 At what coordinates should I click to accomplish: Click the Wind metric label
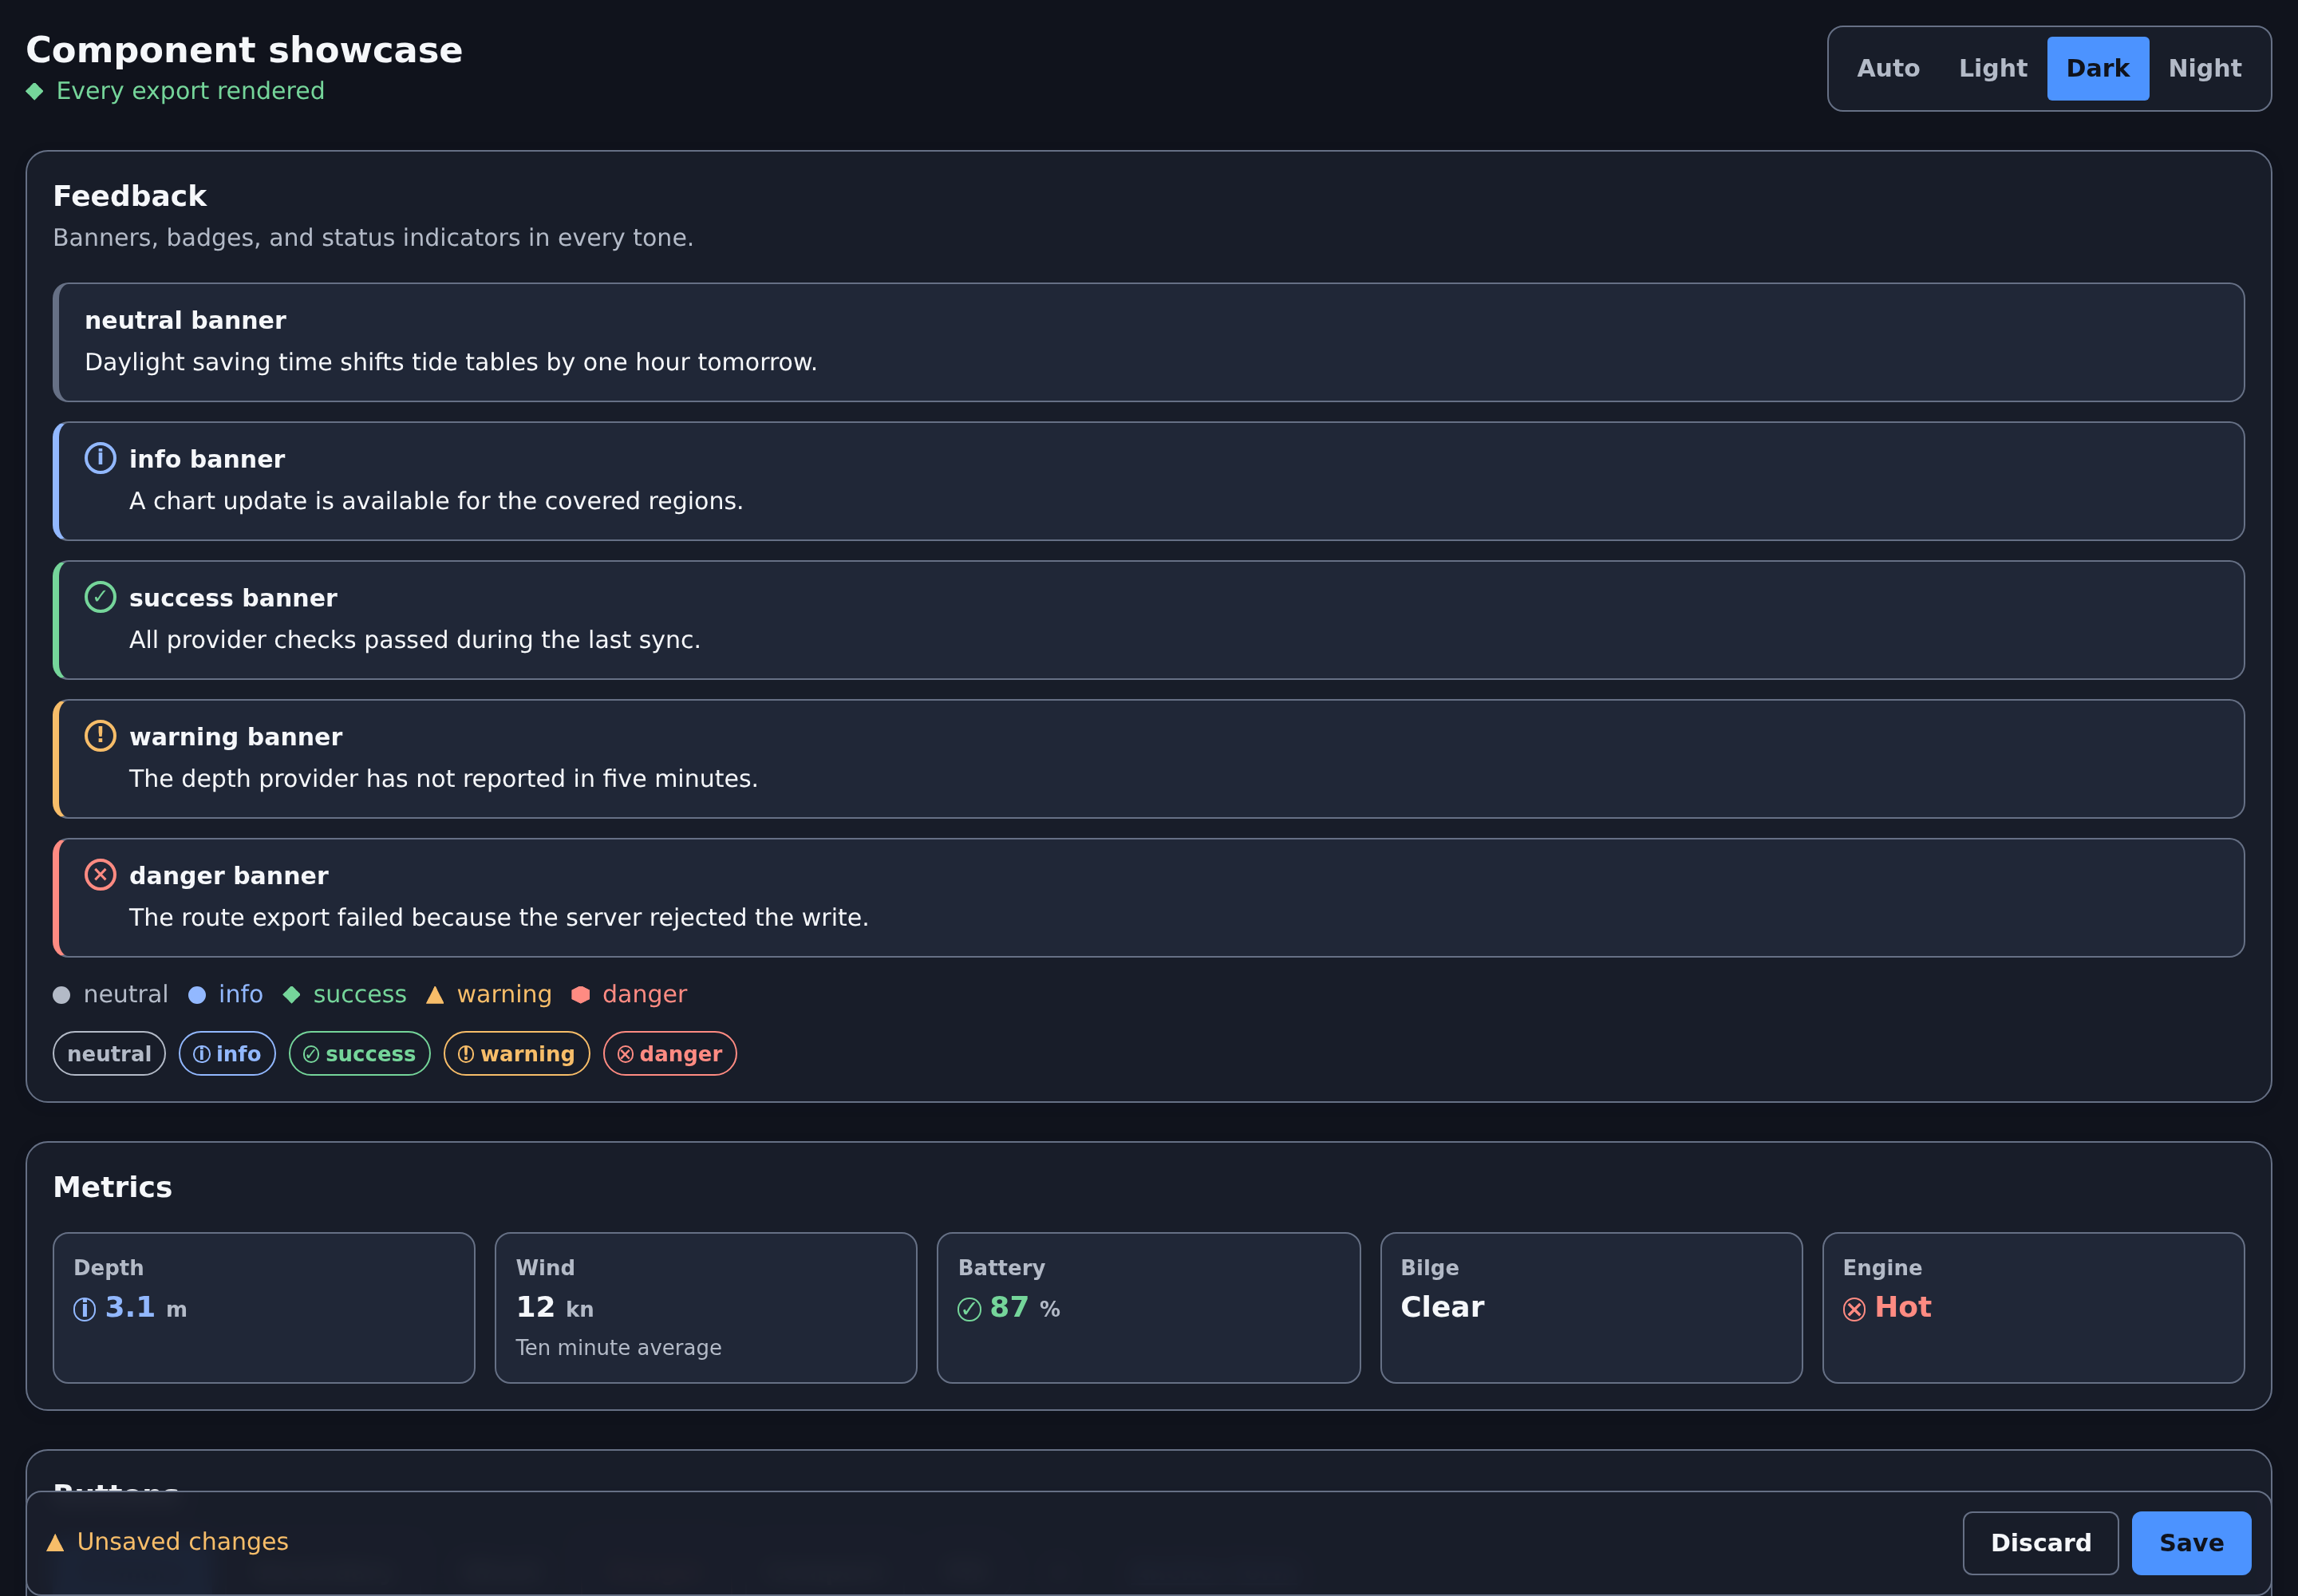[546, 1268]
